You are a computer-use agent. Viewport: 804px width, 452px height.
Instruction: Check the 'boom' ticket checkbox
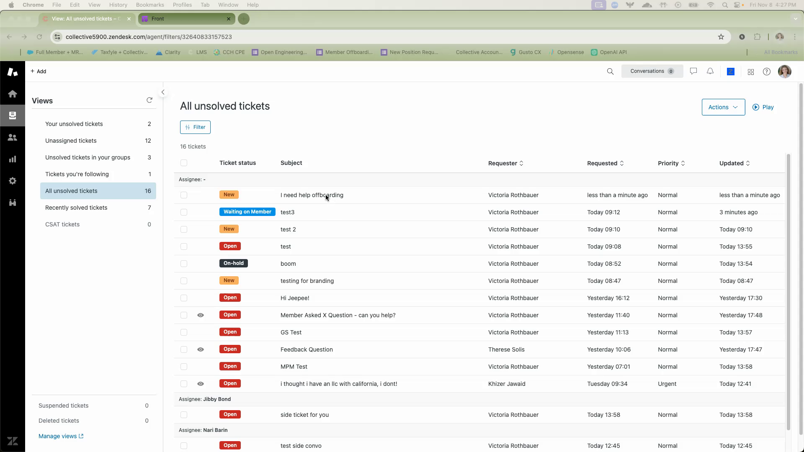point(184,264)
